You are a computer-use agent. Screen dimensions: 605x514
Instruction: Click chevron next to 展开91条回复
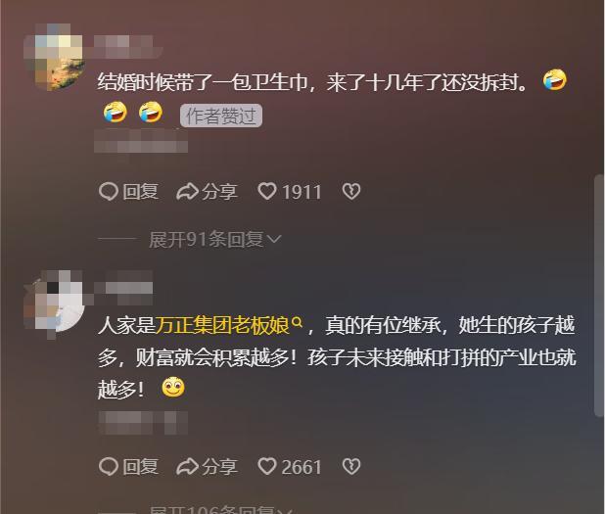pos(274,240)
